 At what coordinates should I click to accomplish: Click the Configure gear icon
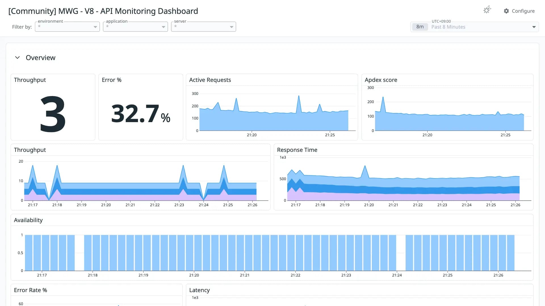pyautogui.click(x=506, y=11)
